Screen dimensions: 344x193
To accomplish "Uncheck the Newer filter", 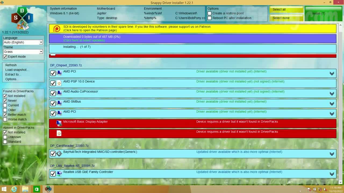I will (x=5, y=101).
